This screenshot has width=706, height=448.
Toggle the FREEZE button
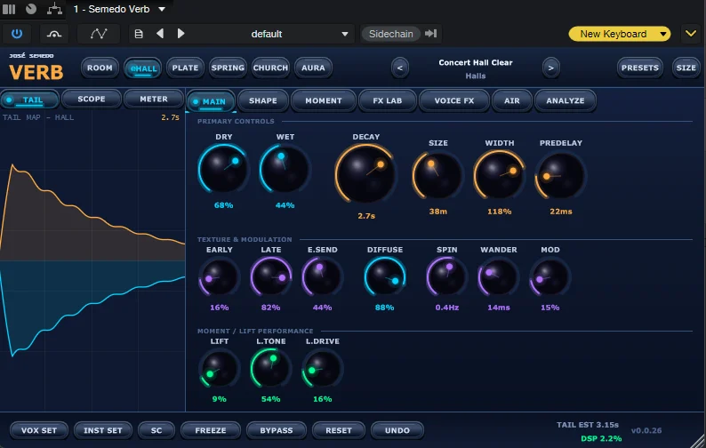210,430
